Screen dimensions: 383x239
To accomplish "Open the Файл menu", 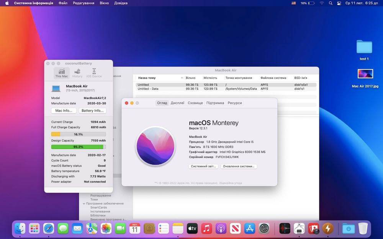I will pos(63,3).
